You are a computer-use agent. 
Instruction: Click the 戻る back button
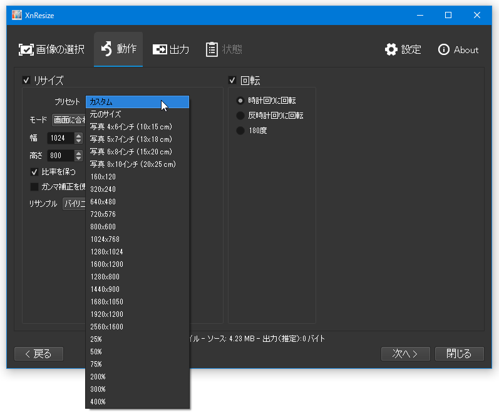[x=39, y=354]
